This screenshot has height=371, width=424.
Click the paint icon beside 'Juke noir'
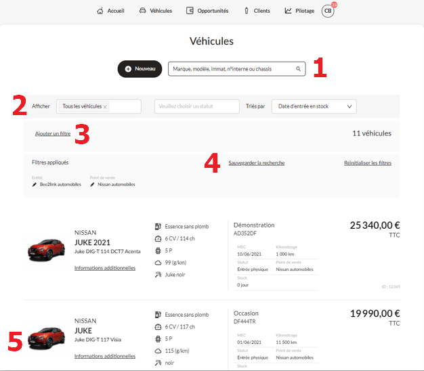coord(158,275)
